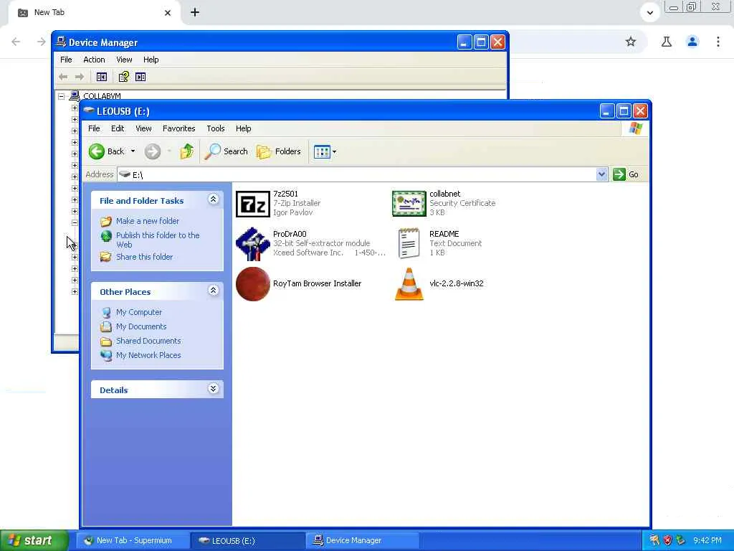
Task: Open the address bar dropdown arrow
Action: tap(601, 174)
